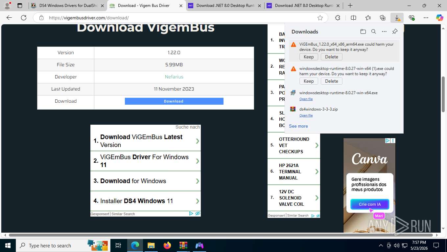Click the AdChoices icon on Canva ad

coord(388,140)
